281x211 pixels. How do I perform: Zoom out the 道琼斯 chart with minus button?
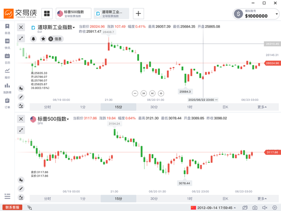(x=135, y=93)
